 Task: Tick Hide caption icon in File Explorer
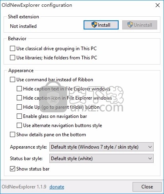tap(19, 98)
